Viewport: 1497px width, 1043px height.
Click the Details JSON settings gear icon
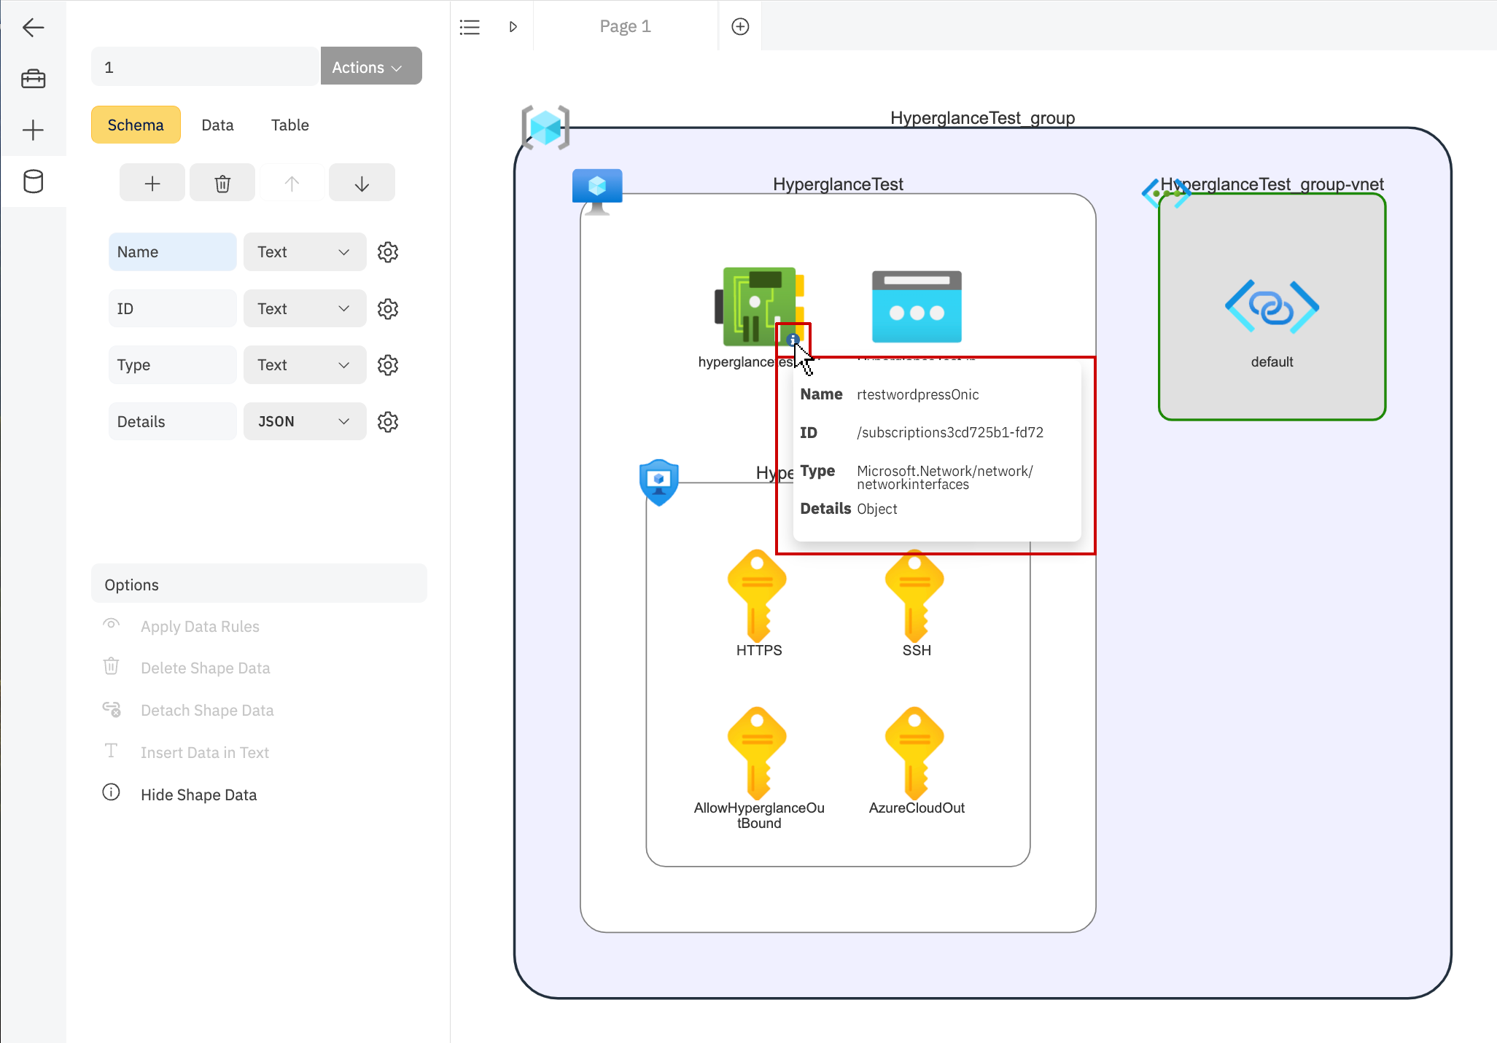[388, 422]
